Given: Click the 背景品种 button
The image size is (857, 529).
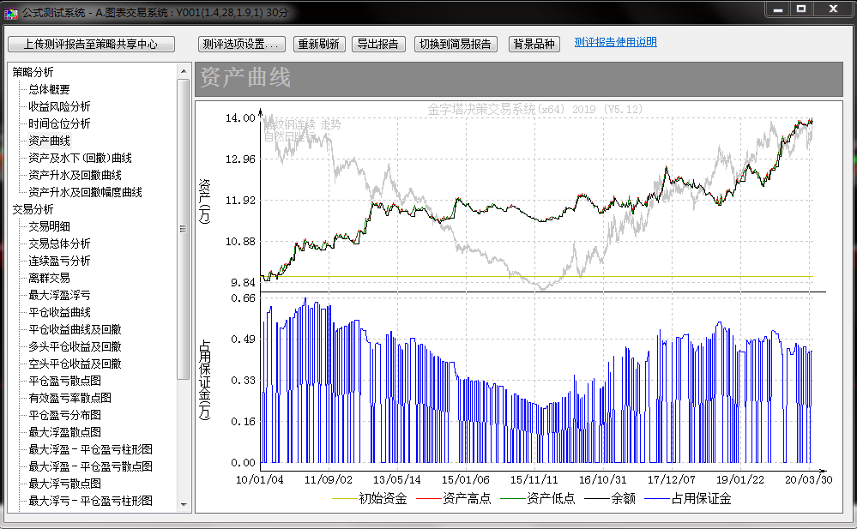Looking at the screenshot, I should click(534, 45).
